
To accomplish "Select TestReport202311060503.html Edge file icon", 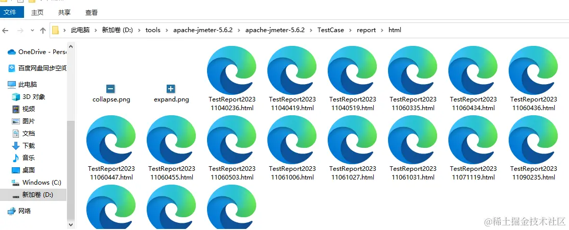I will [232, 140].
